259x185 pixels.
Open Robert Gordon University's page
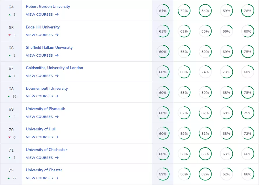[x=48, y=6]
